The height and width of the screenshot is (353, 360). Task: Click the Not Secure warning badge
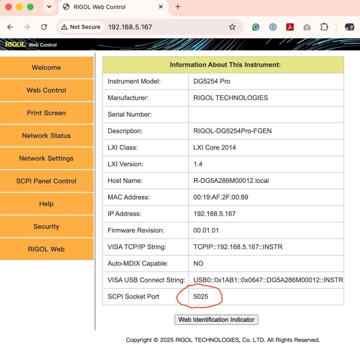(x=81, y=27)
